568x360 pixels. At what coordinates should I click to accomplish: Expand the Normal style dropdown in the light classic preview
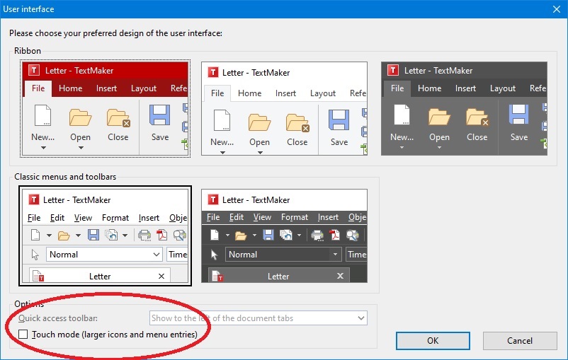click(x=157, y=255)
